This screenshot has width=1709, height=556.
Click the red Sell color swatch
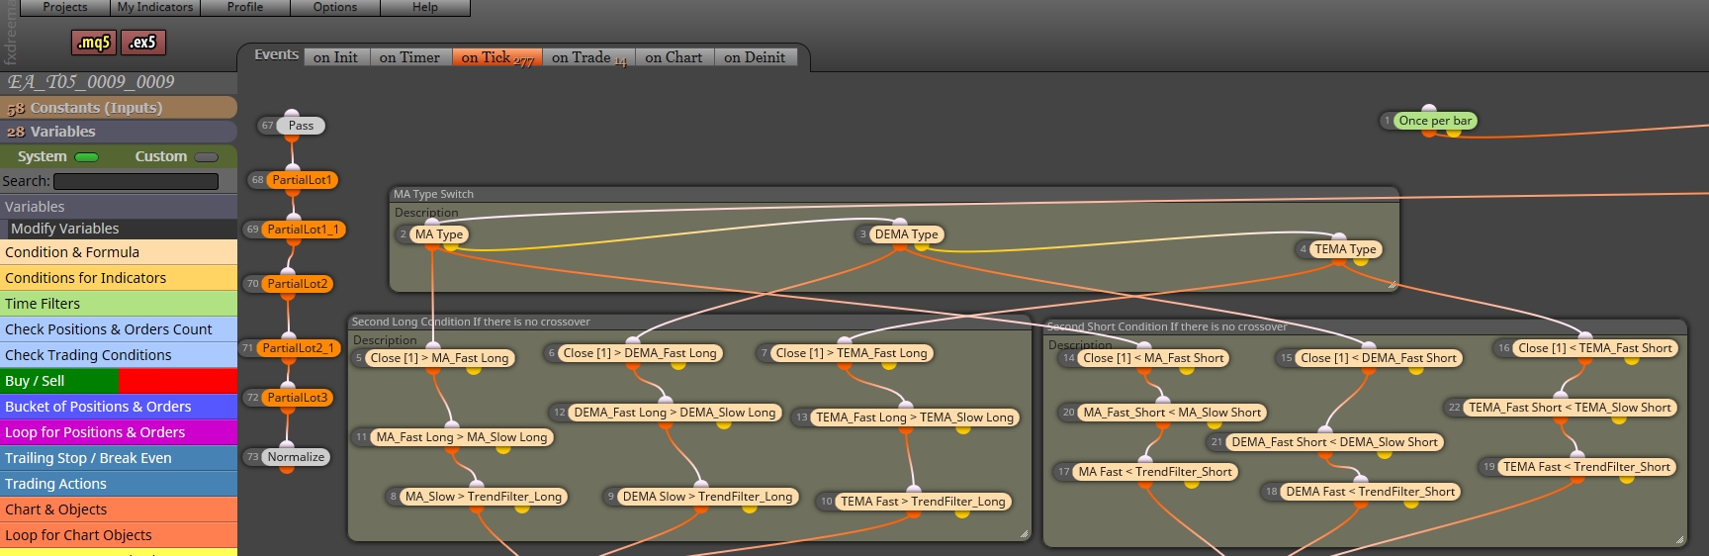(x=177, y=381)
